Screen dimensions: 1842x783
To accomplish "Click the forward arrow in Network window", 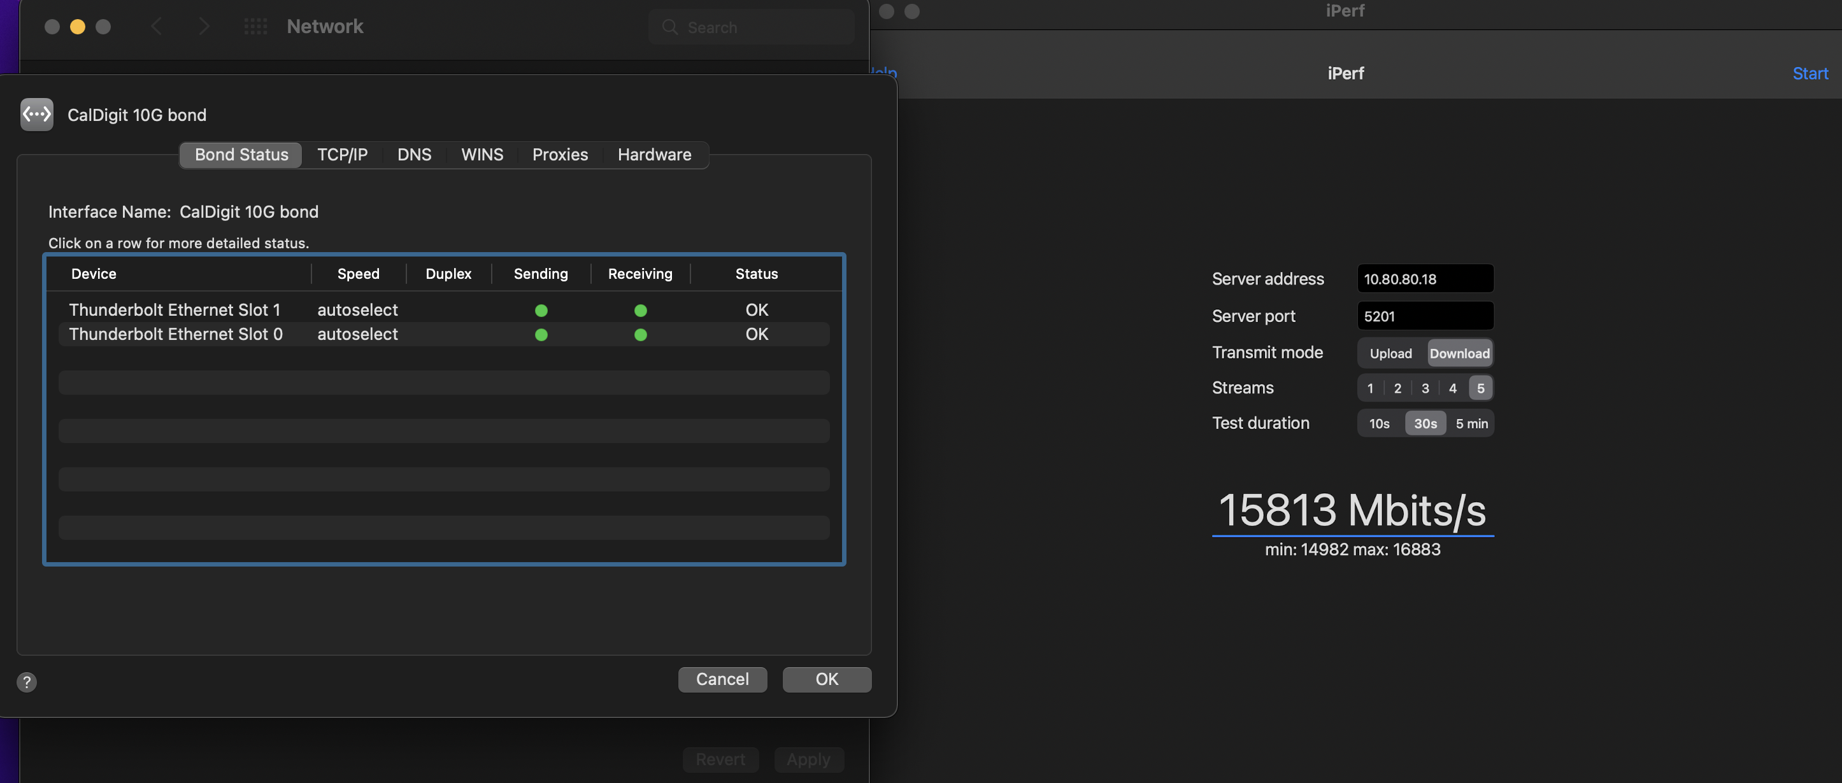I will coord(204,27).
